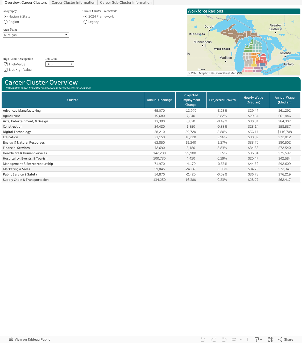Click the $116,708 annual wage cell
Viewport: 302px width, 343px height.
point(285,132)
